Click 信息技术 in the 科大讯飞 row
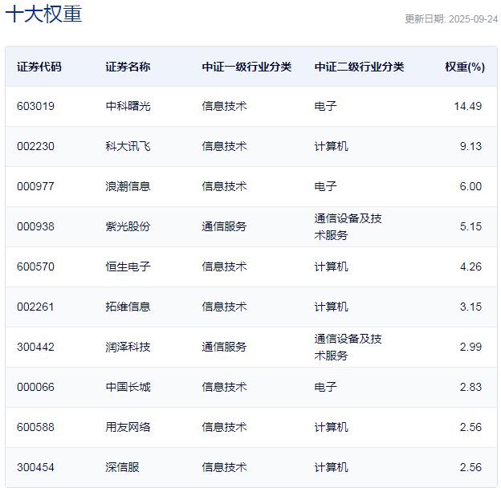The height and width of the screenshot is (492, 501). 224,146
